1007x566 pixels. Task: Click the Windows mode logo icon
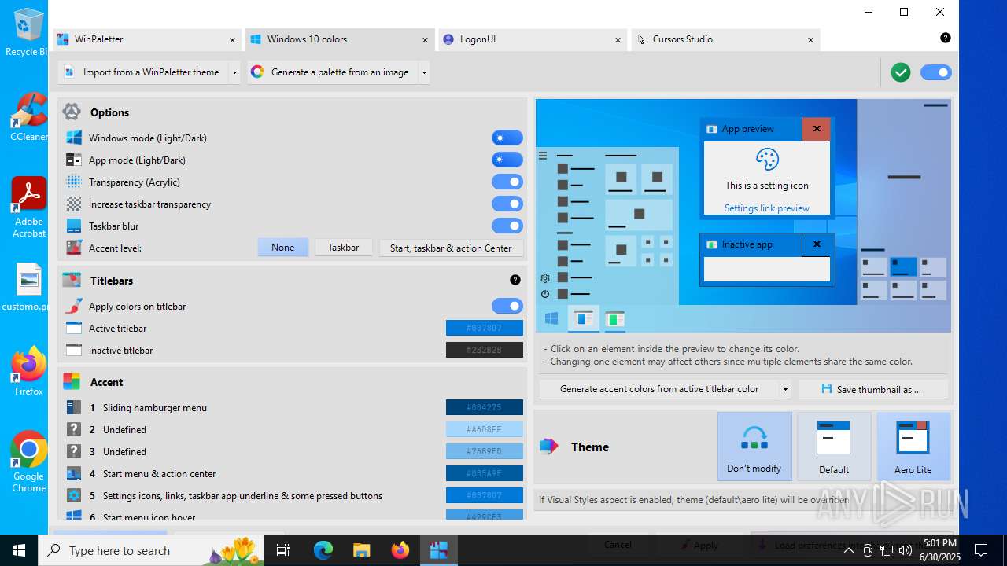tap(74, 138)
